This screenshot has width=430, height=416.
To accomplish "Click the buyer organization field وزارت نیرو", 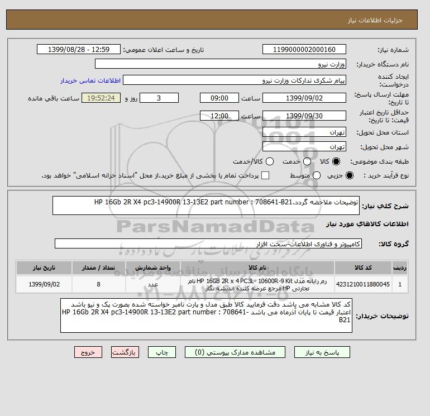I will tap(221, 64).
